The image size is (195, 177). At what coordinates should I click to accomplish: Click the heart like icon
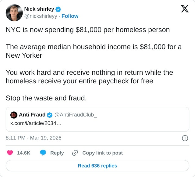[10, 153]
